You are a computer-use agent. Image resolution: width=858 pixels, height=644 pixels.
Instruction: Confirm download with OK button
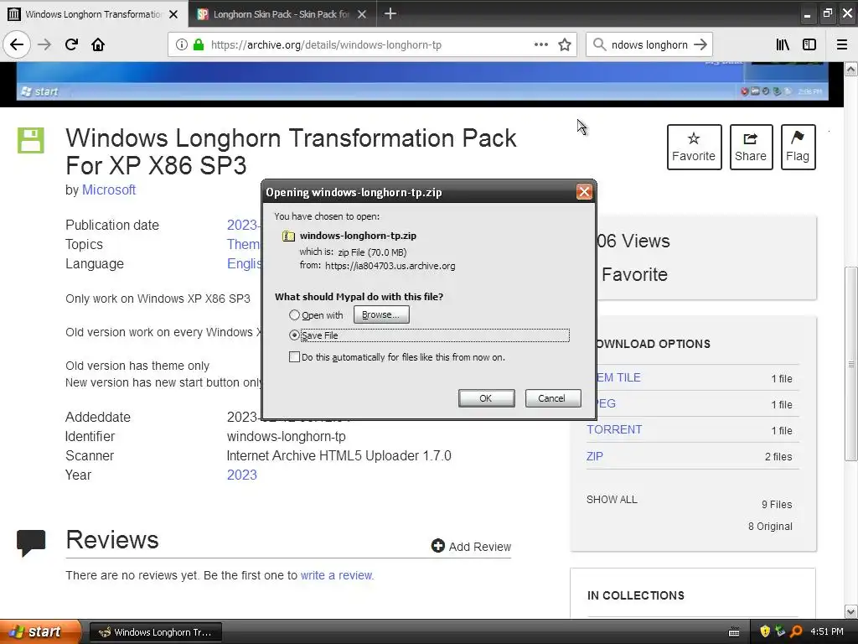pyautogui.click(x=486, y=398)
